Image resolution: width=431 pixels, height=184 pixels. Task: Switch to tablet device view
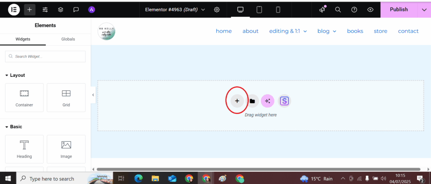click(x=259, y=10)
